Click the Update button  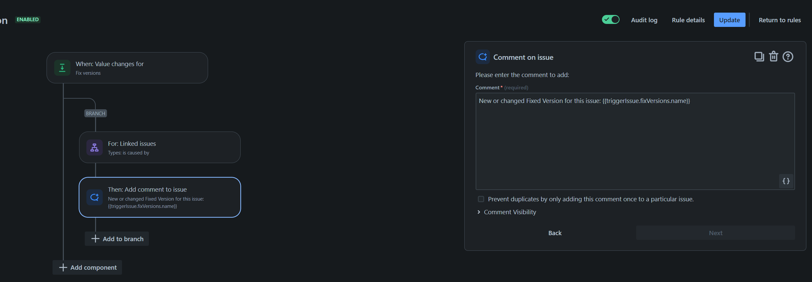point(729,20)
